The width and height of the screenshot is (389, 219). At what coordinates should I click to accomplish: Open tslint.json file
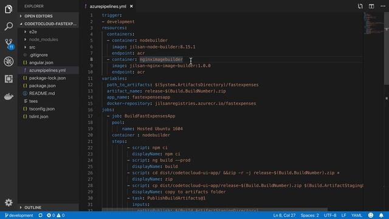[49, 116]
